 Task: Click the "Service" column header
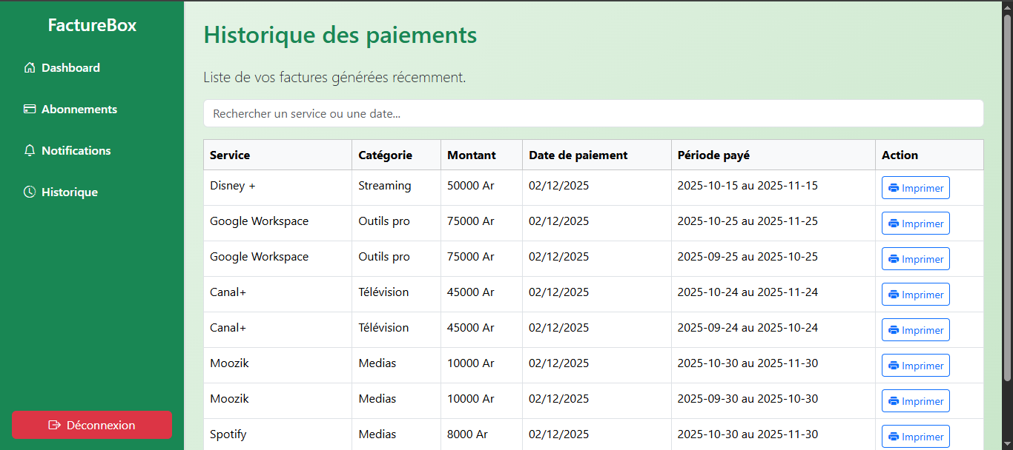[x=230, y=155]
